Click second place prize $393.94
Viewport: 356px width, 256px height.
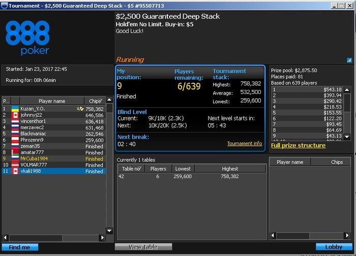[333, 95]
